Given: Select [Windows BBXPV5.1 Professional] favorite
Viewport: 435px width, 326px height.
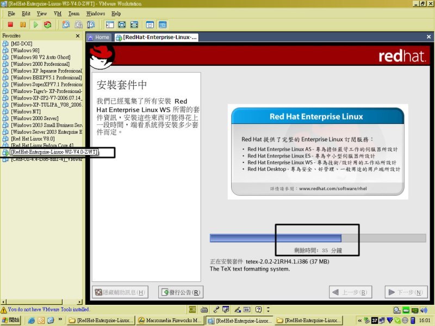Looking at the screenshot, I should 46,78.
